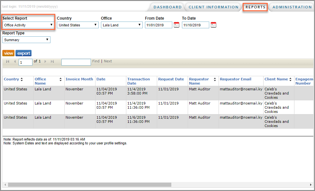Open the Office dropdown showing Lala Land

click(139, 25)
